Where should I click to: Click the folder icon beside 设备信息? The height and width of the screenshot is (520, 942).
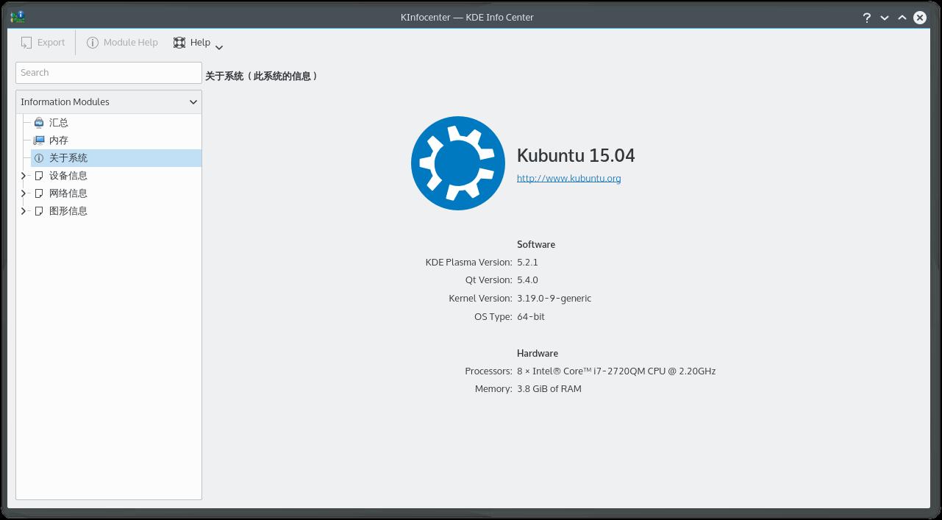(39, 176)
